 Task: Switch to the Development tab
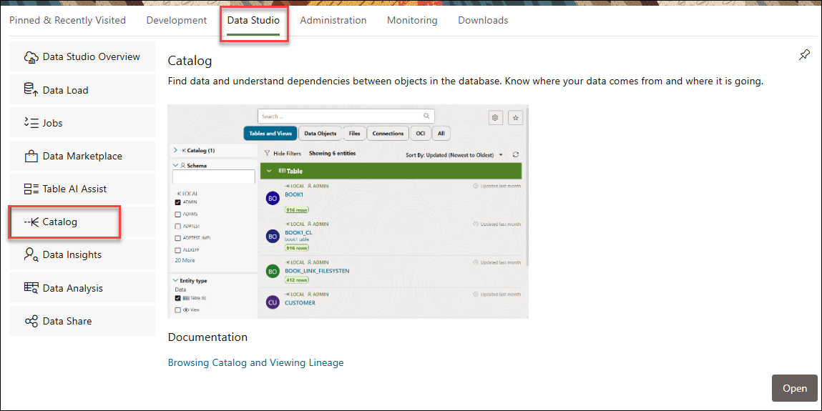pyautogui.click(x=176, y=20)
